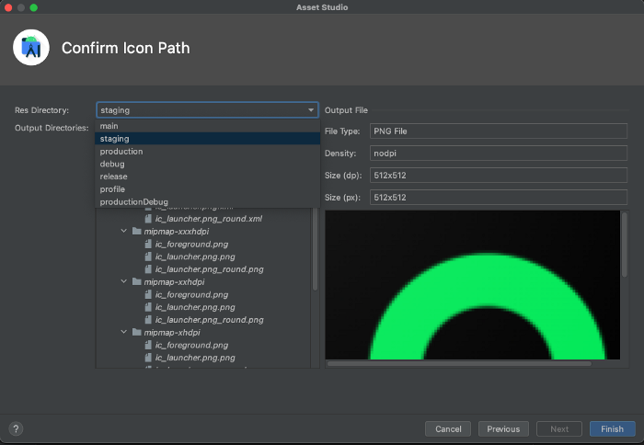The image size is (644, 445).
Task: Click the Res Directory label
Action: coord(42,110)
